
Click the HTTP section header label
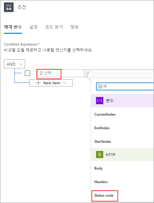[111, 155]
